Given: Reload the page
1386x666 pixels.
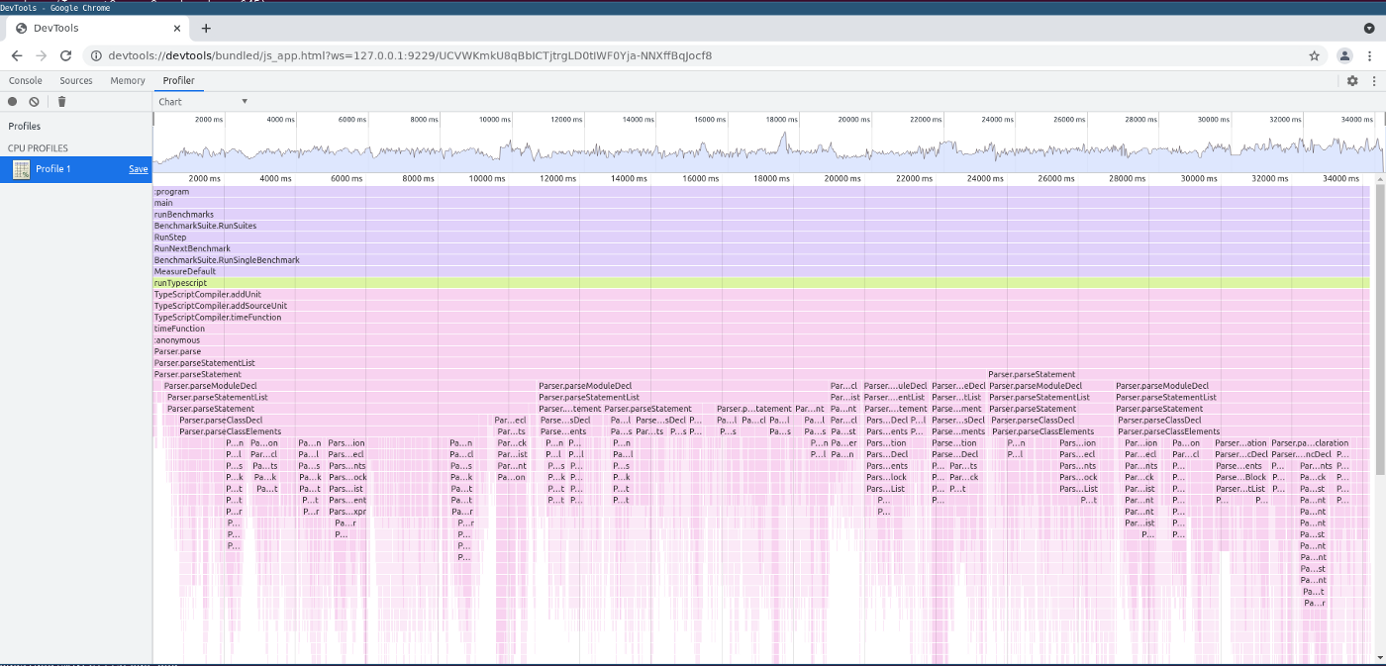Looking at the screenshot, I should pyautogui.click(x=66, y=56).
